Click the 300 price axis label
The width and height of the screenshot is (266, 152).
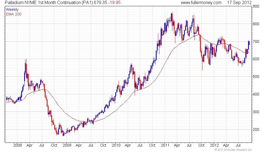[x=256, y=112]
